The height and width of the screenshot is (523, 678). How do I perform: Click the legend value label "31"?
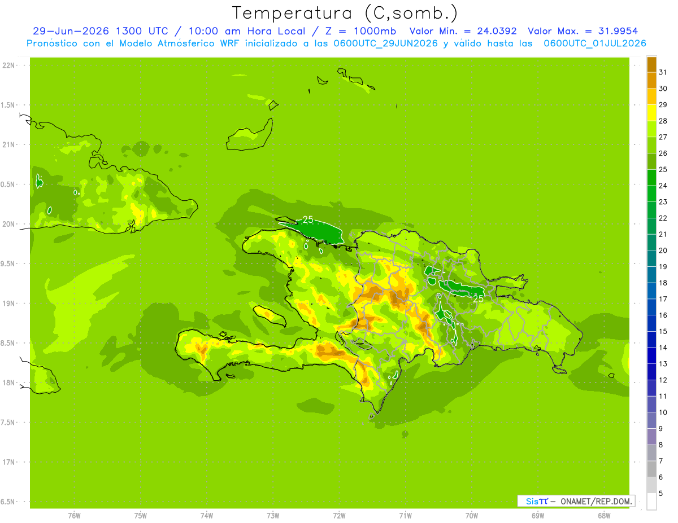663,72
